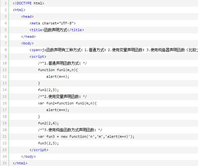Screen dimensions: 198x166
Task: Click the opening <body> tag
Action: pyautogui.click(x=27, y=43)
